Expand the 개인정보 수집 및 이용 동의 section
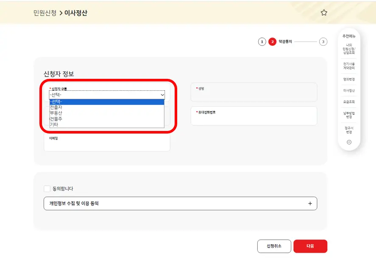This screenshot has height=259, width=376. click(x=310, y=203)
